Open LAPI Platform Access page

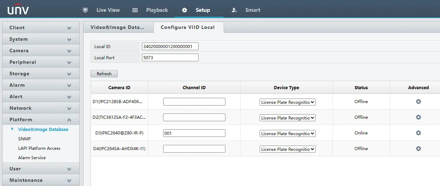(x=39, y=148)
